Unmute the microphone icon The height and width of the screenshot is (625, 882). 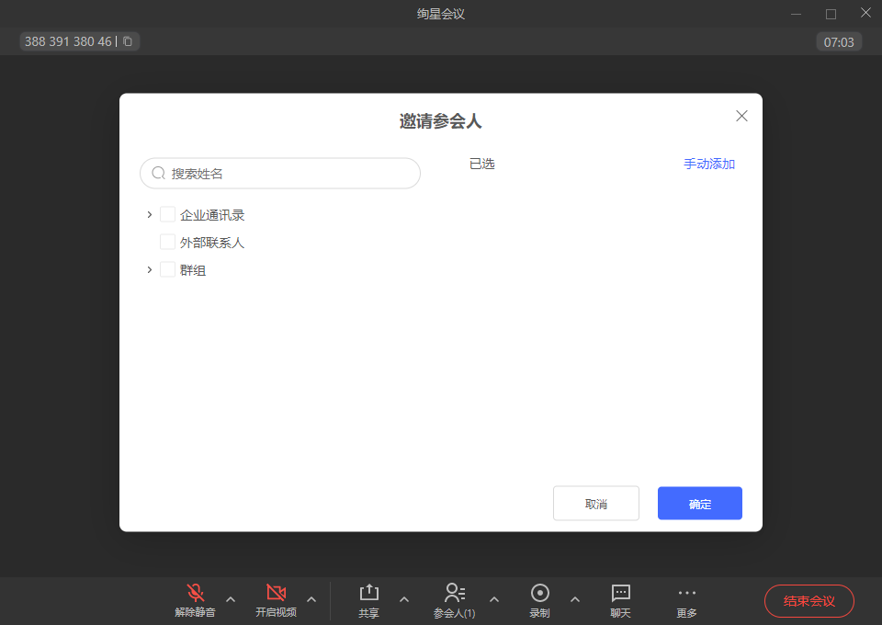(x=195, y=593)
